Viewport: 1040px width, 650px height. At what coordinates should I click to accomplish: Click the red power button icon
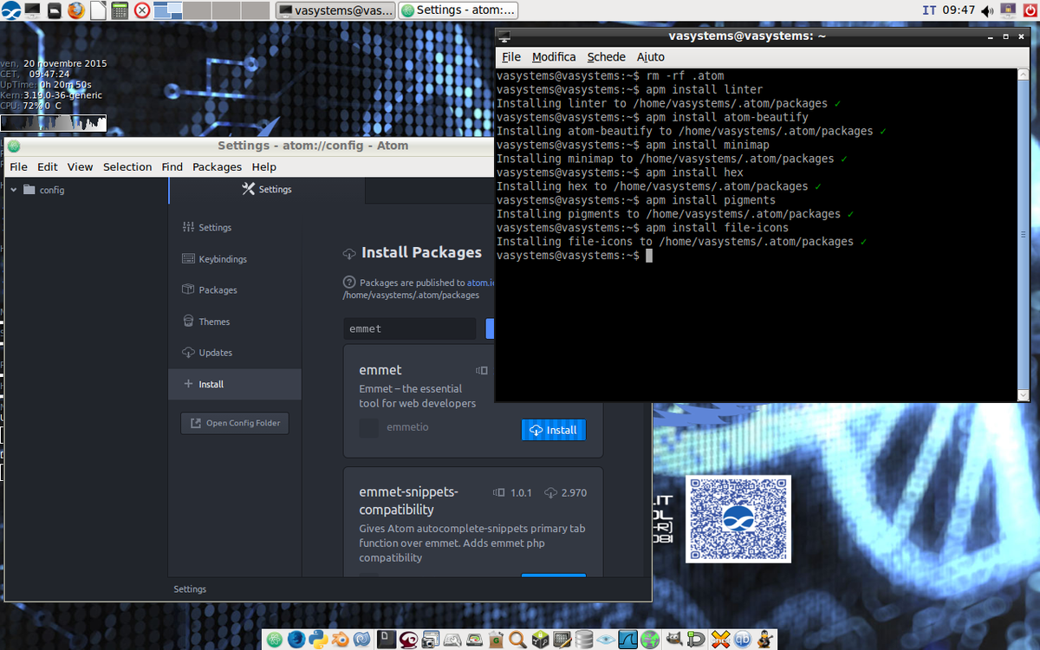click(x=1030, y=10)
